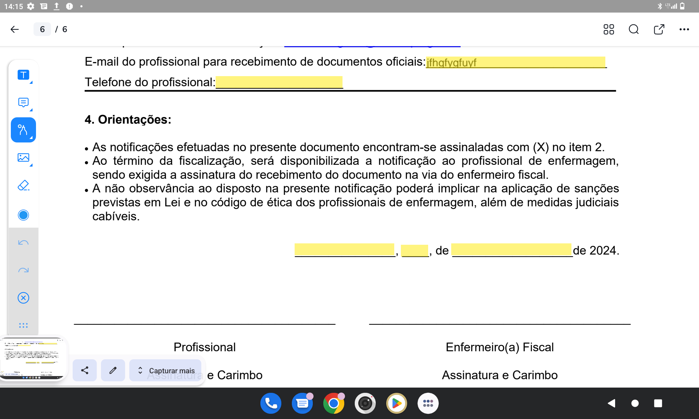Go back with the arrow button

[x=15, y=29]
